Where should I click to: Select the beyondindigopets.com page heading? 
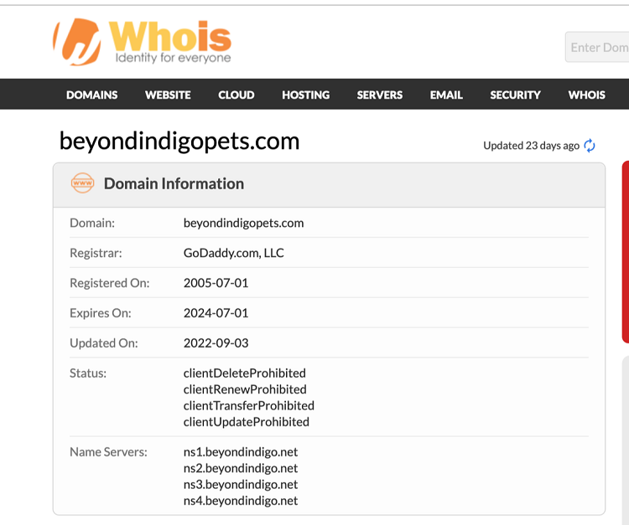coord(179,141)
